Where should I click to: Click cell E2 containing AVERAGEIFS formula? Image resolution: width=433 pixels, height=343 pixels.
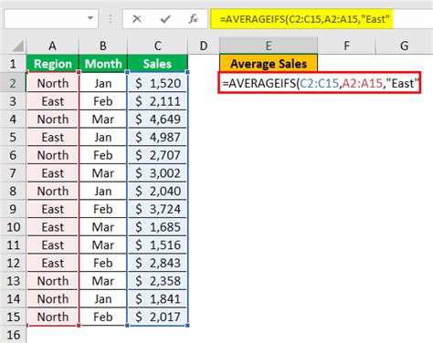(320, 83)
